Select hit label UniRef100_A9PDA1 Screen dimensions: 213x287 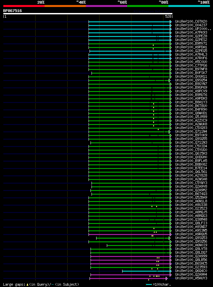(191, 47)
